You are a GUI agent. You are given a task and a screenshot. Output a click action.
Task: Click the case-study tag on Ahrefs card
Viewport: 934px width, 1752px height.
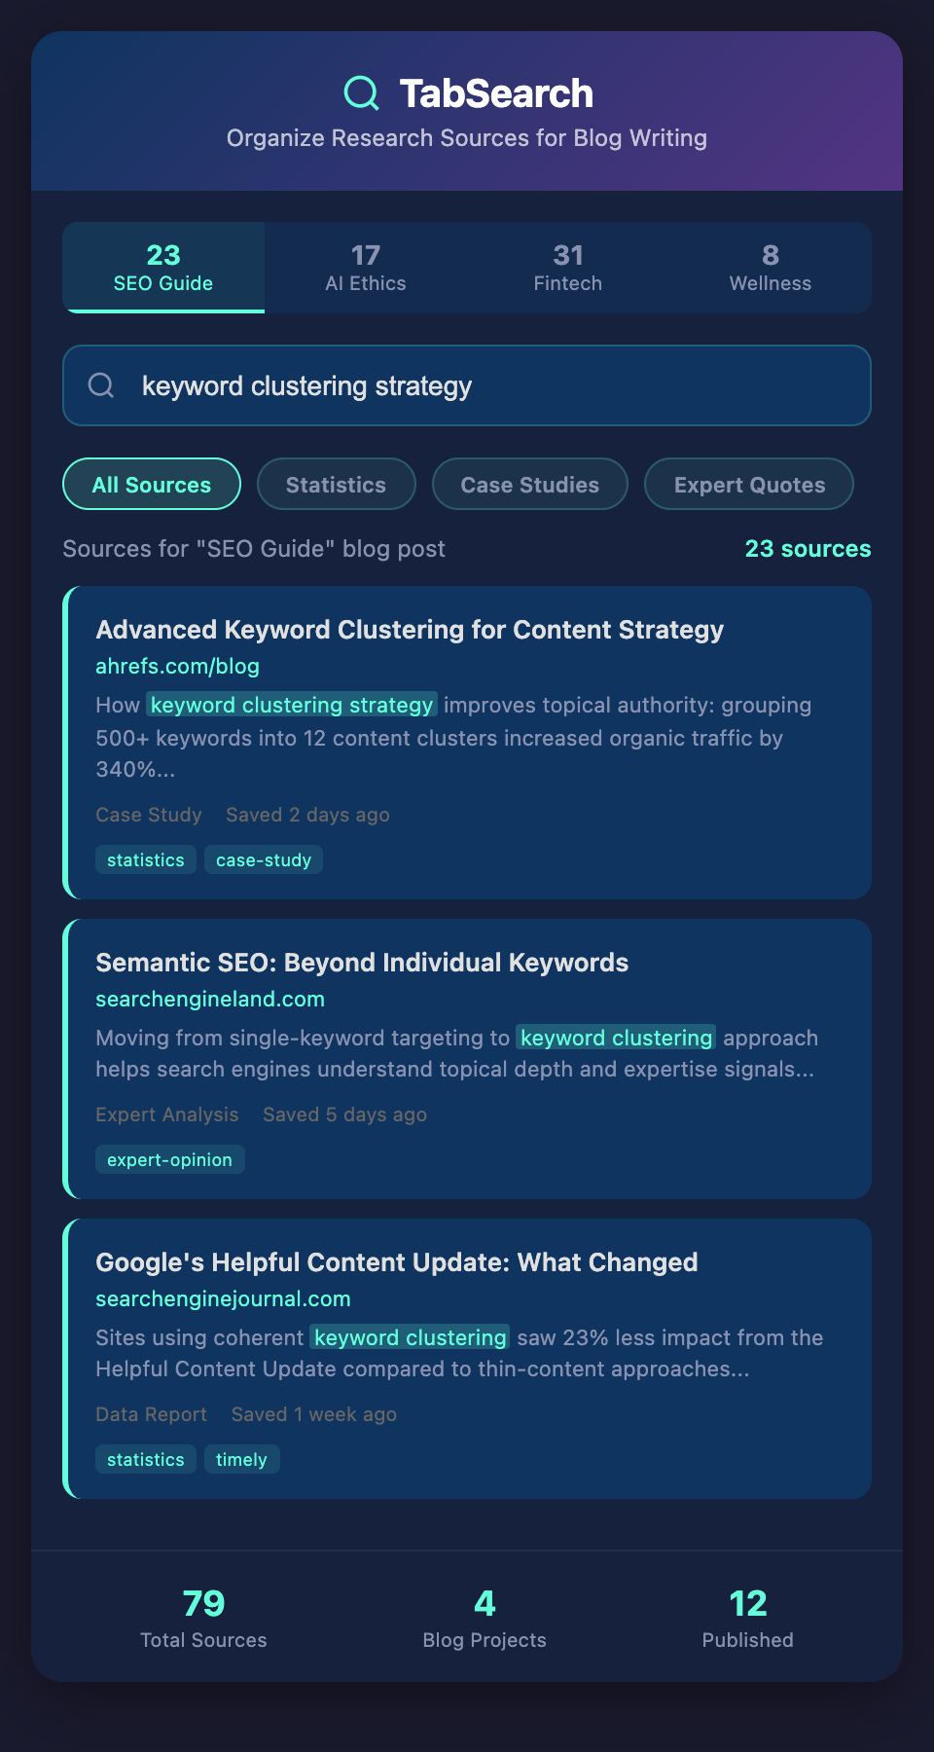click(264, 860)
